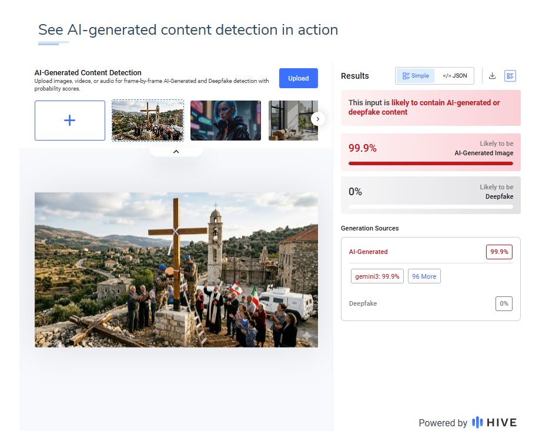The image size is (539, 431).
Task: Expand the '96 More' generation sources
Action: pos(424,276)
